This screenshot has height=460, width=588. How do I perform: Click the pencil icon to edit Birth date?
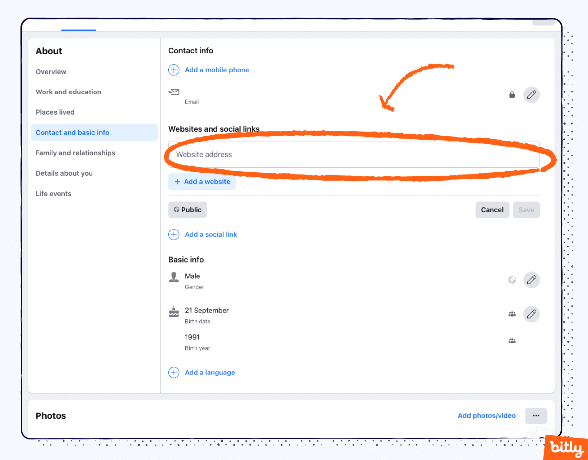(x=532, y=313)
